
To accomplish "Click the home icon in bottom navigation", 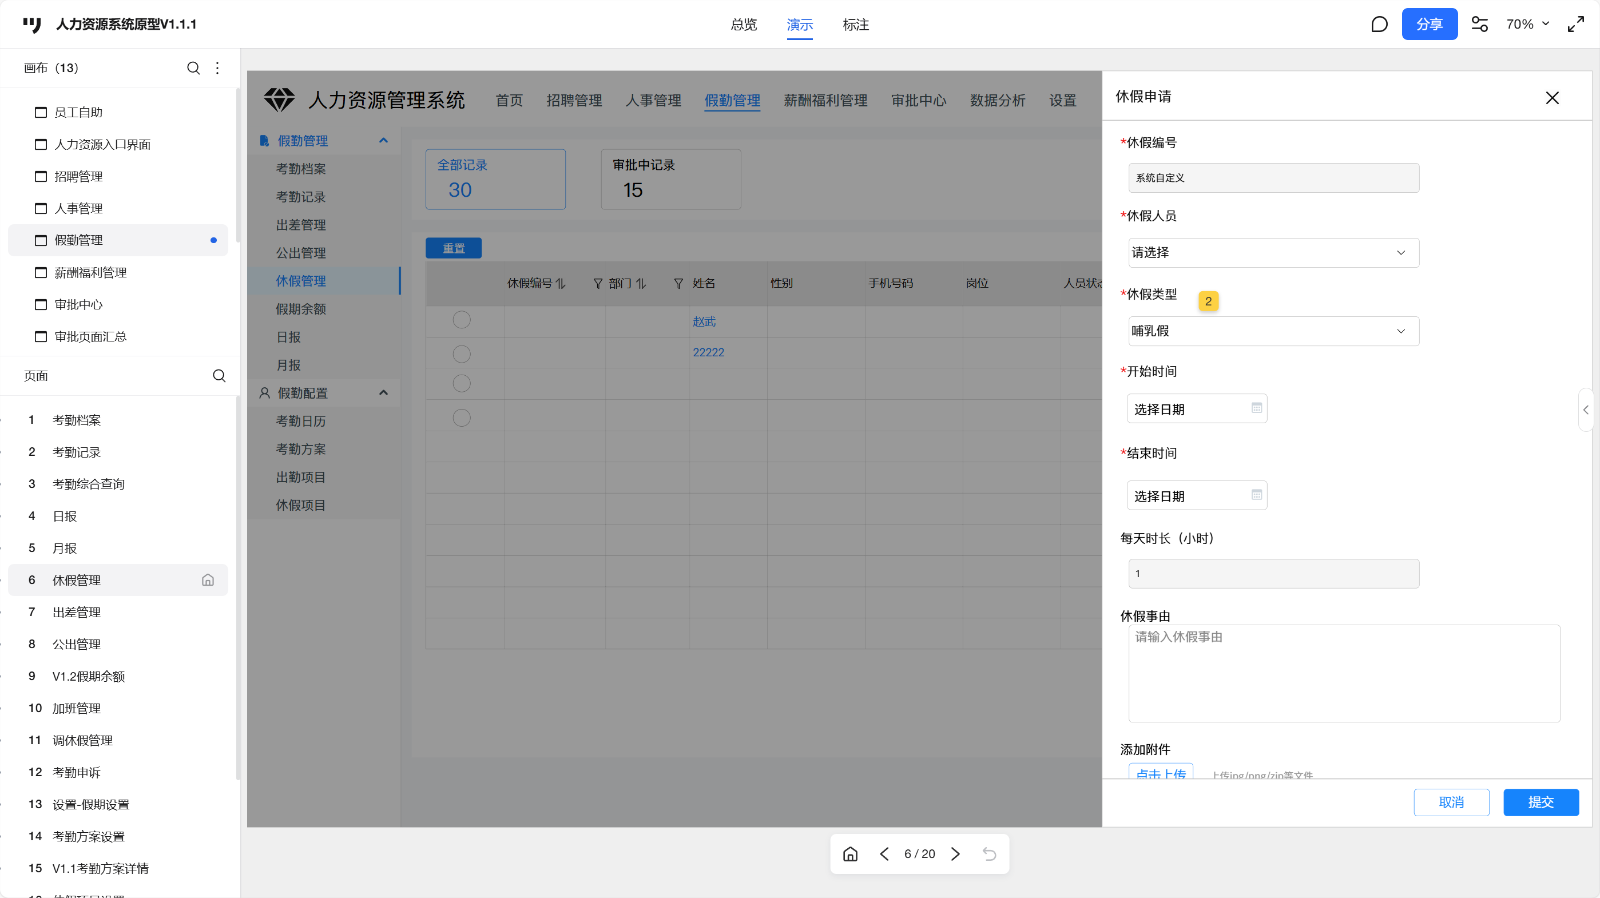I will [850, 854].
